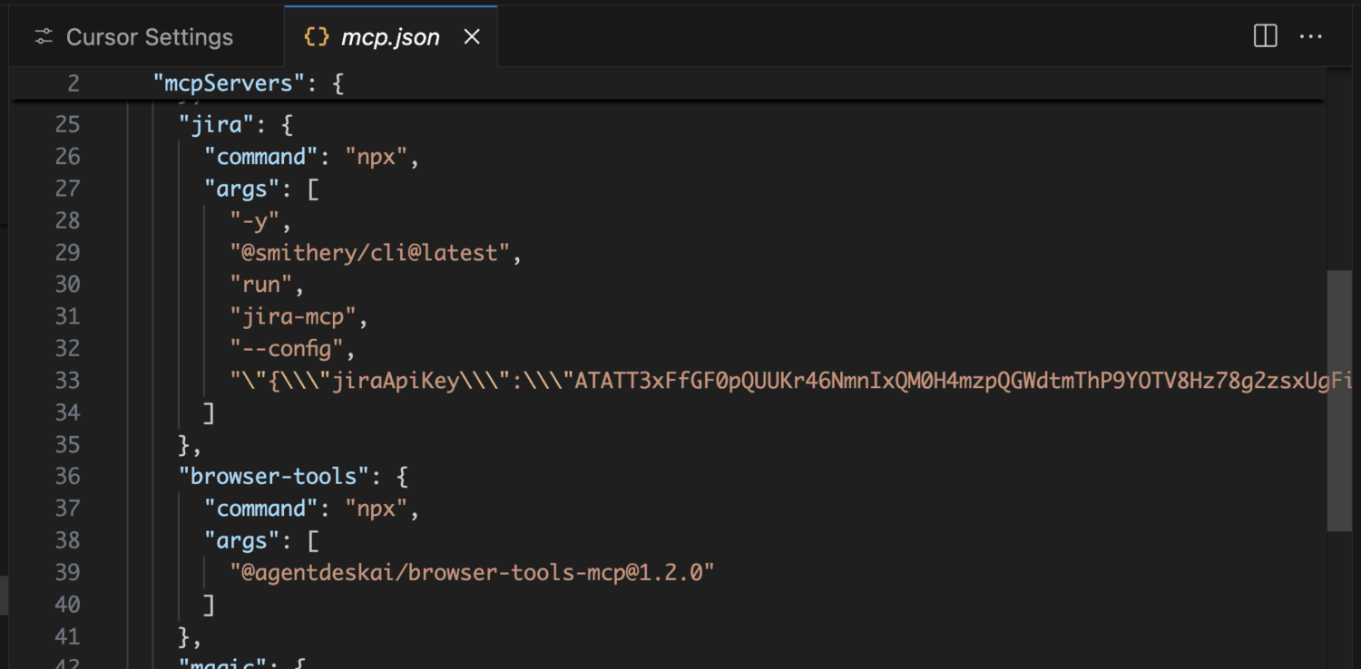Click the closing bracket on line 34
This screenshot has height=669, width=1361.
click(x=210, y=412)
